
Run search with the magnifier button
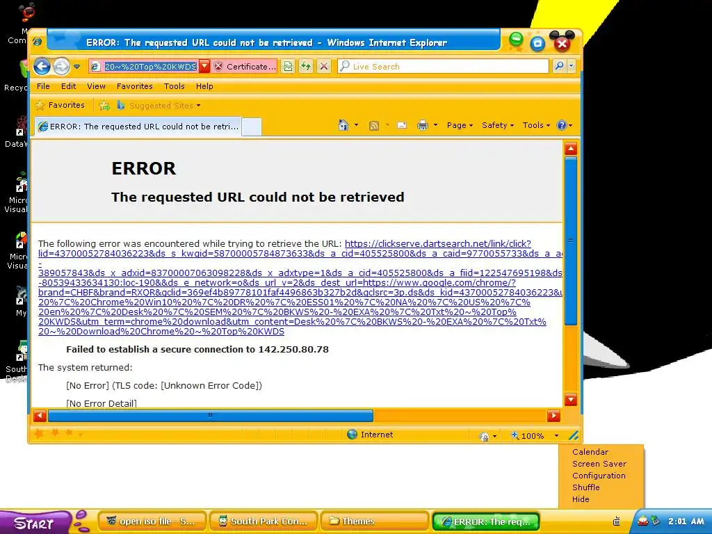(559, 66)
